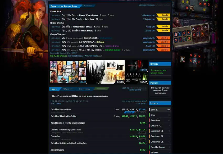Click the $22.49 Darksiders Franchise Pack price
The height and width of the screenshot is (154, 223).
coord(142,109)
